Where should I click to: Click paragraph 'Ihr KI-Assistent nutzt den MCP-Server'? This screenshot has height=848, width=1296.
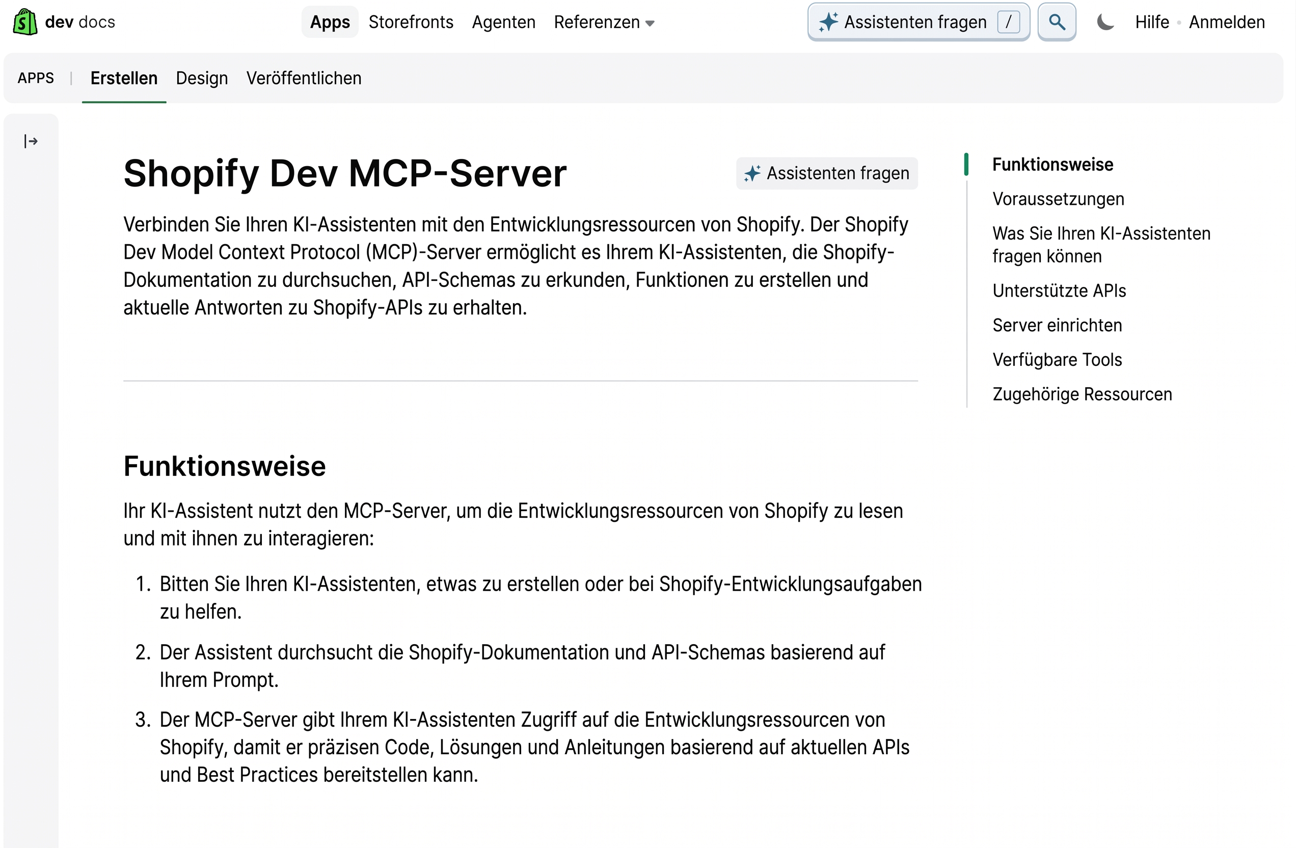click(513, 524)
